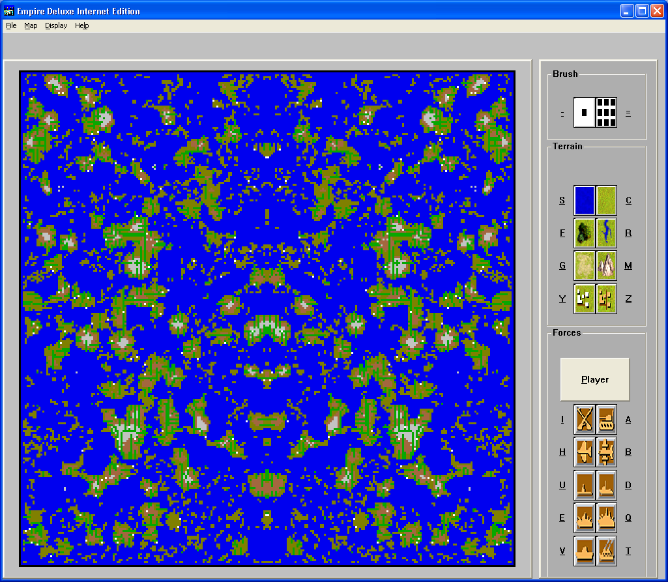The image size is (668, 582).
Task: Select the infantry unit with crossed rifles
Action: pos(584,419)
